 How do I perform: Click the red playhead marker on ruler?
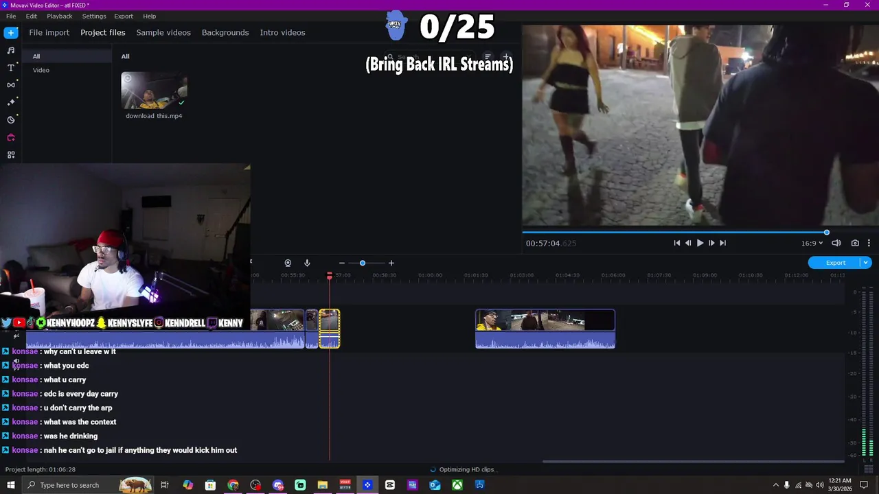point(329,276)
